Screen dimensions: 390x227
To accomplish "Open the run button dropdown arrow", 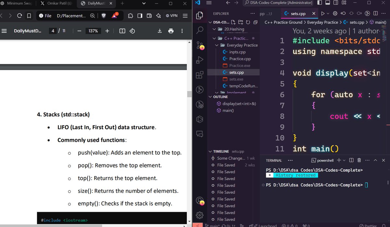I will (x=328, y=14).
